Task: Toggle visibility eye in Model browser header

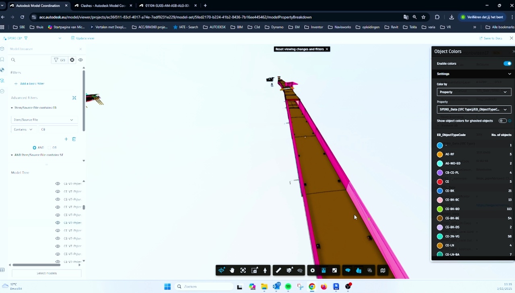Action: [x=80, y=60]
